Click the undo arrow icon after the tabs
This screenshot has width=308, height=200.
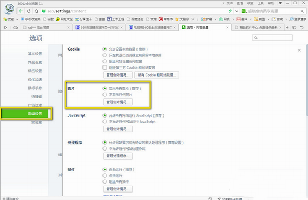tap(302, 27)
